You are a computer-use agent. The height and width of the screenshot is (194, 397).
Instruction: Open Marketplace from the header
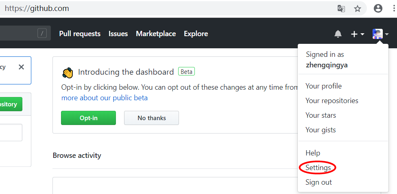pos(156,34)
